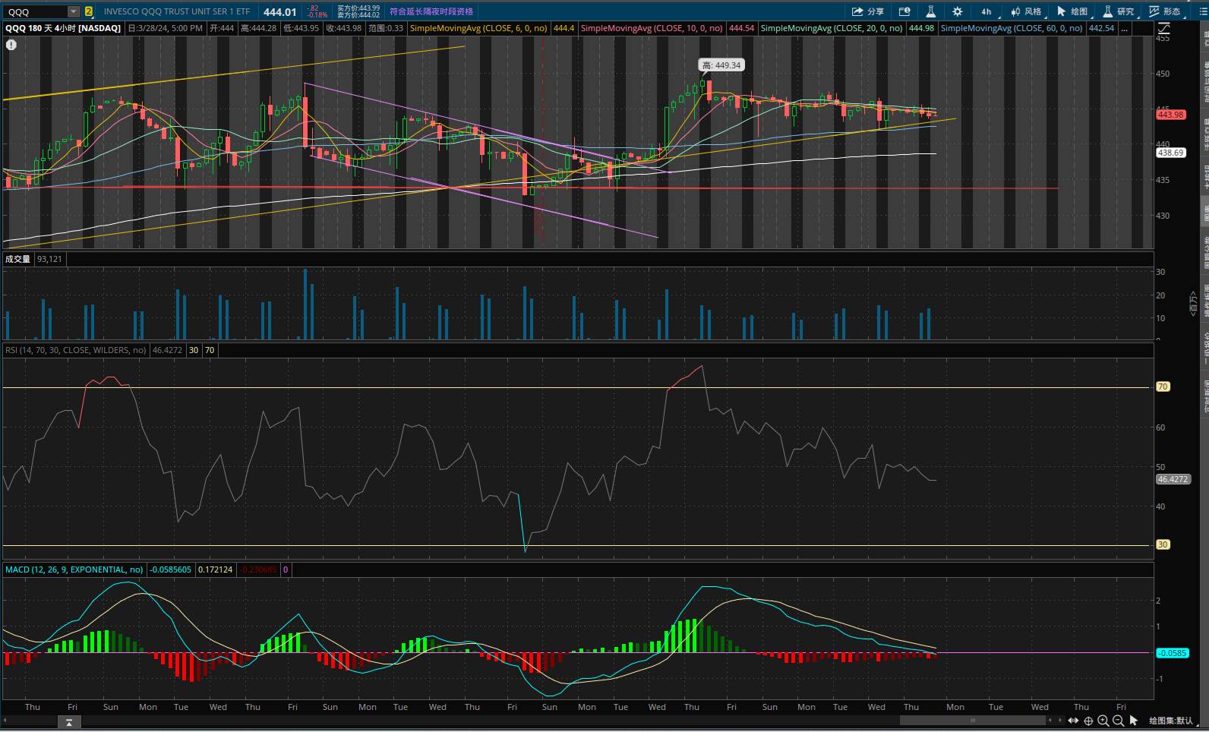Click the RSI 70 overbought level label
This screenshot has height=732, width=1209.
pos(1163,387)
